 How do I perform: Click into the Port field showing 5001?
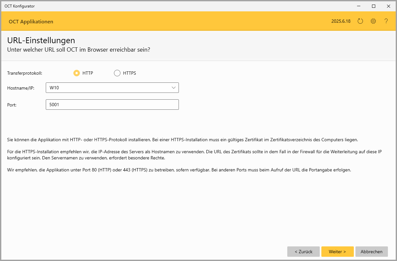pos(112,105)
